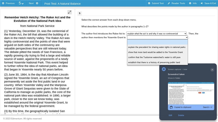Click 'from National Park Service' byline
The height and width of the screenshot is (122, 218).
point(37,26)
